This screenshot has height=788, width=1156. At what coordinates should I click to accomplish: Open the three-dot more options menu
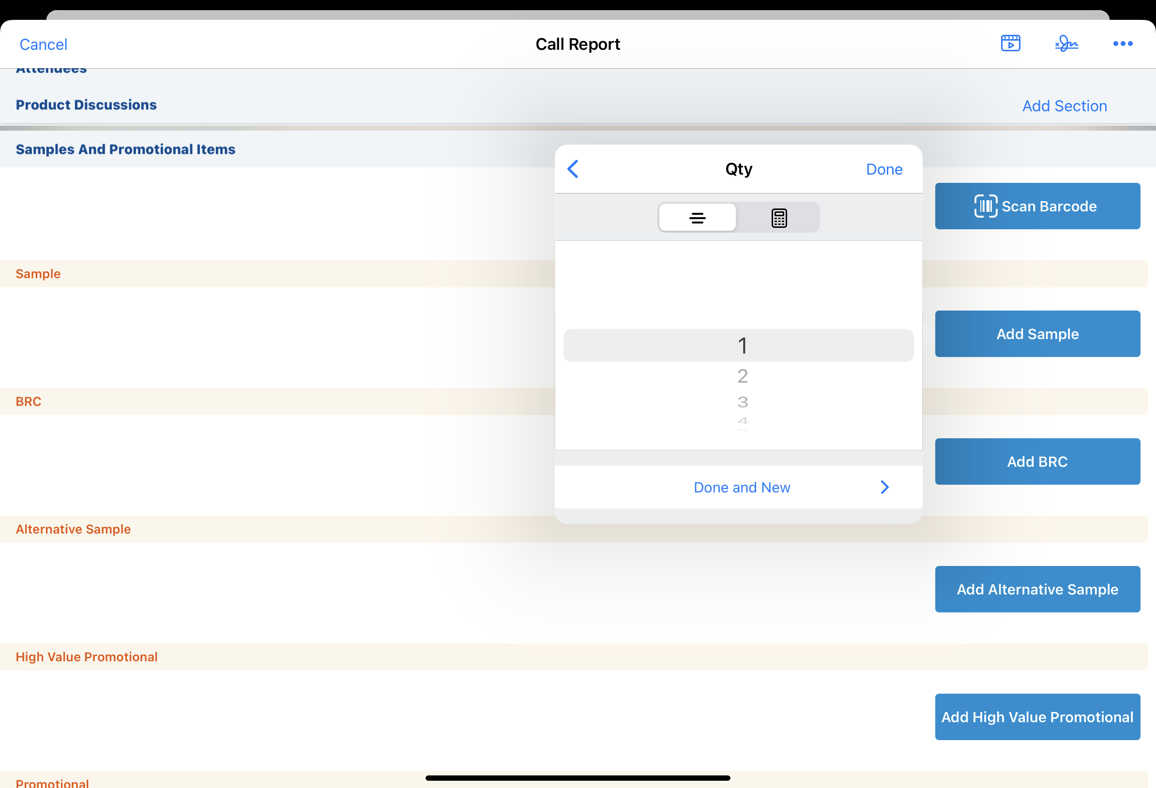pos(1122,44)
